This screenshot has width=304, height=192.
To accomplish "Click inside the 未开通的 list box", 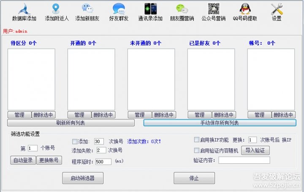I will click(151, 80).
